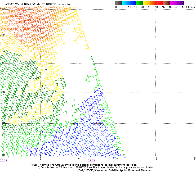
Task: Click the longitude 6 axis label
Action: click(79, 159)
